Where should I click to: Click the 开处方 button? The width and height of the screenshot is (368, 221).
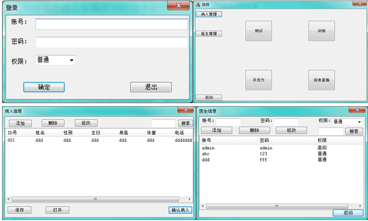pos(259,80)
